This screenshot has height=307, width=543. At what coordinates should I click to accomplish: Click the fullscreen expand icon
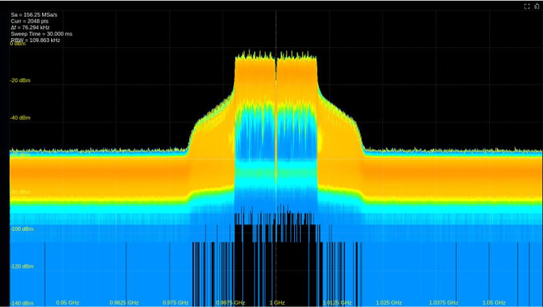(x=527, y=6)
